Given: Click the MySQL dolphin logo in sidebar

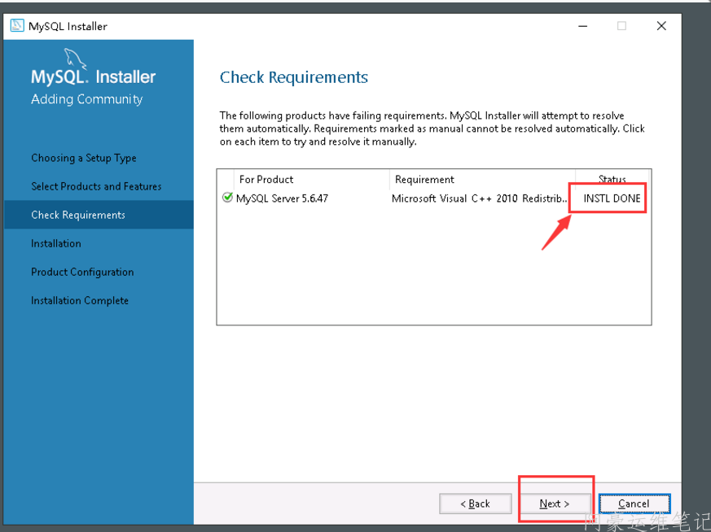Looking at the screenshot, I should 75,59.
